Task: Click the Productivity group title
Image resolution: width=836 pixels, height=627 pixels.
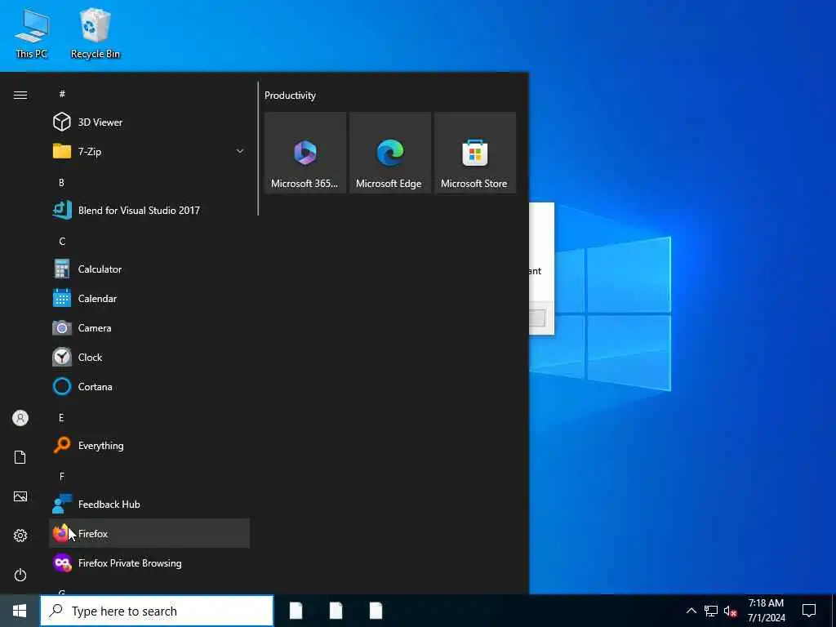Action: click(290, 96)
